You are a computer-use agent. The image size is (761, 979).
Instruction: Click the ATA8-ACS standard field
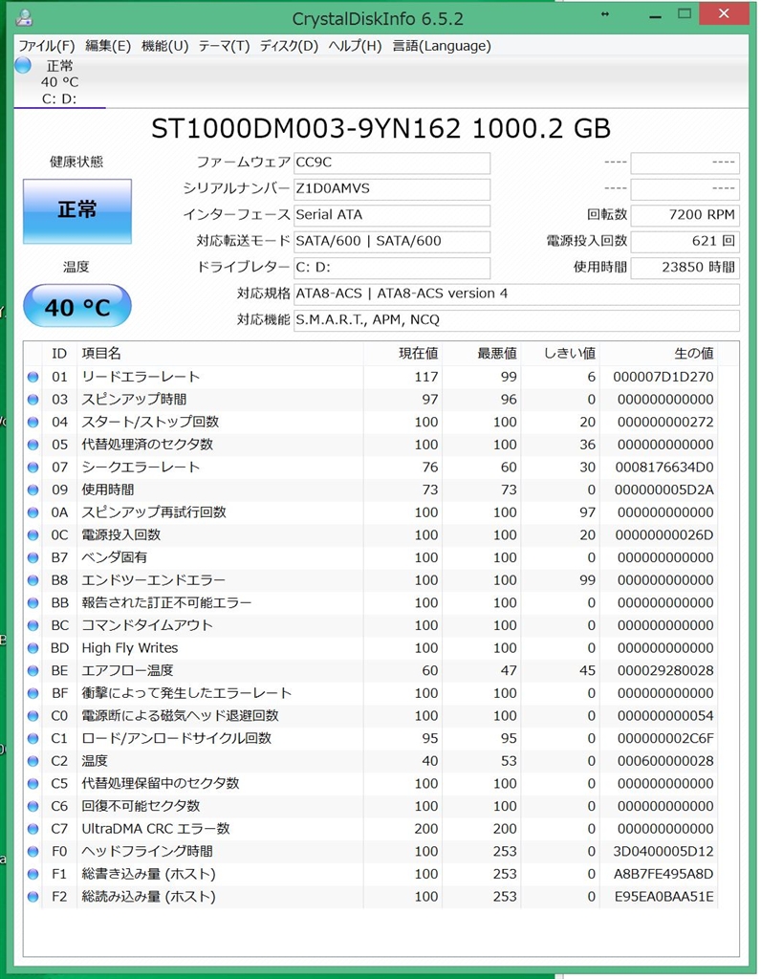pyautogui.click(x=516, y=294)
